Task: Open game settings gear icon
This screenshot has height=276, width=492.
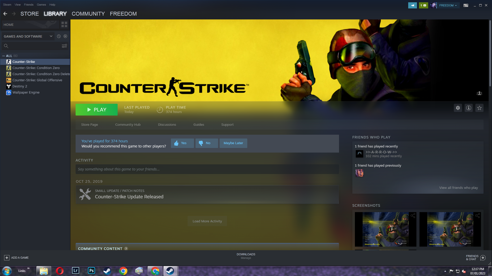Action: 458,108
